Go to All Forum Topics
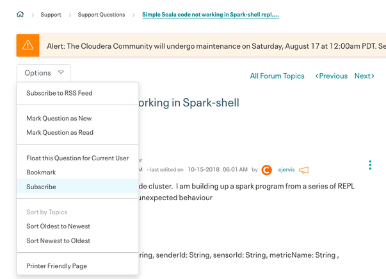 pos(277,76)
